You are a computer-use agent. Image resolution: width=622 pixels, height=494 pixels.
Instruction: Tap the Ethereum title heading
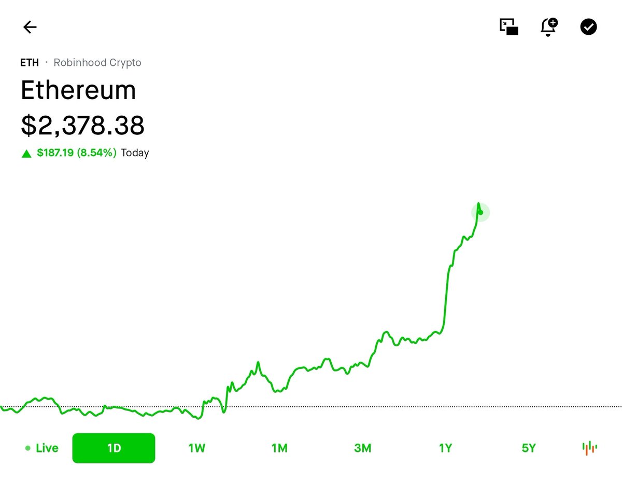coord(78,90)
